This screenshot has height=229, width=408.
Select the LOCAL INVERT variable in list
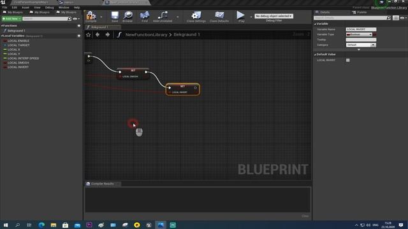(18, 67)
